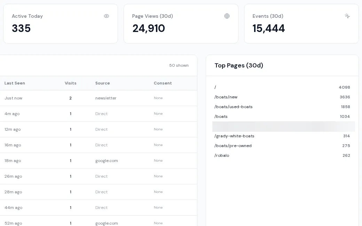Select the '44m ago' visitor row
Image resolution: width=362 pixels, height=226 pixels.
coord(99,208)
